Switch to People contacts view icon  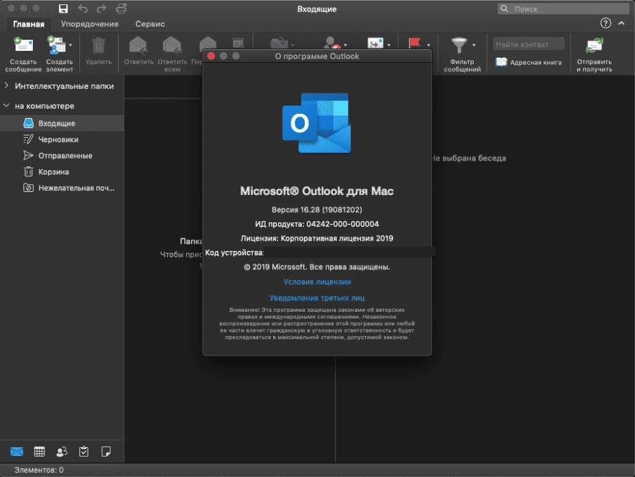pos(62,452)
